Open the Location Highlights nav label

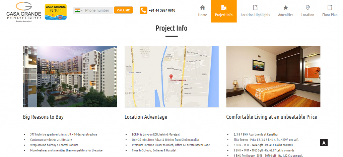point(255,15)
